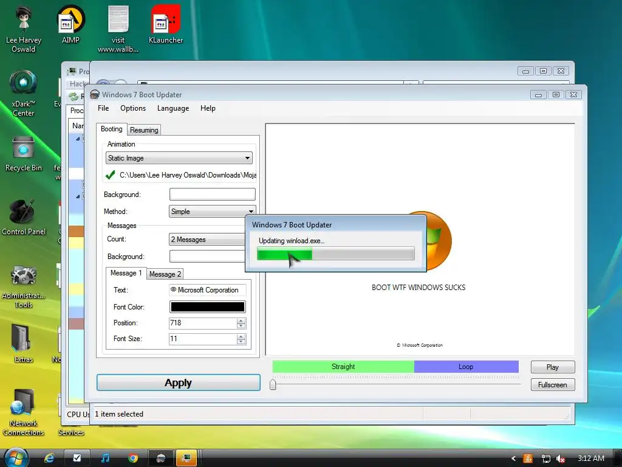Screen dimensions: 622x467
Task: Switch to the Message 2 tab
Action: click(x=165, y=274)
